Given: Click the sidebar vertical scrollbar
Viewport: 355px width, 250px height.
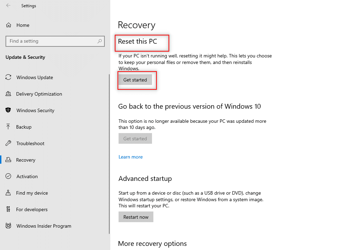Looking at the screenshot, I should click(109, 154).
